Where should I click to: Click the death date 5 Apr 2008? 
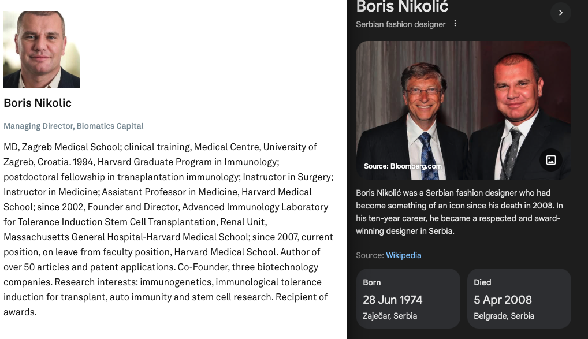pyautogui.click(x=503, y=300)
